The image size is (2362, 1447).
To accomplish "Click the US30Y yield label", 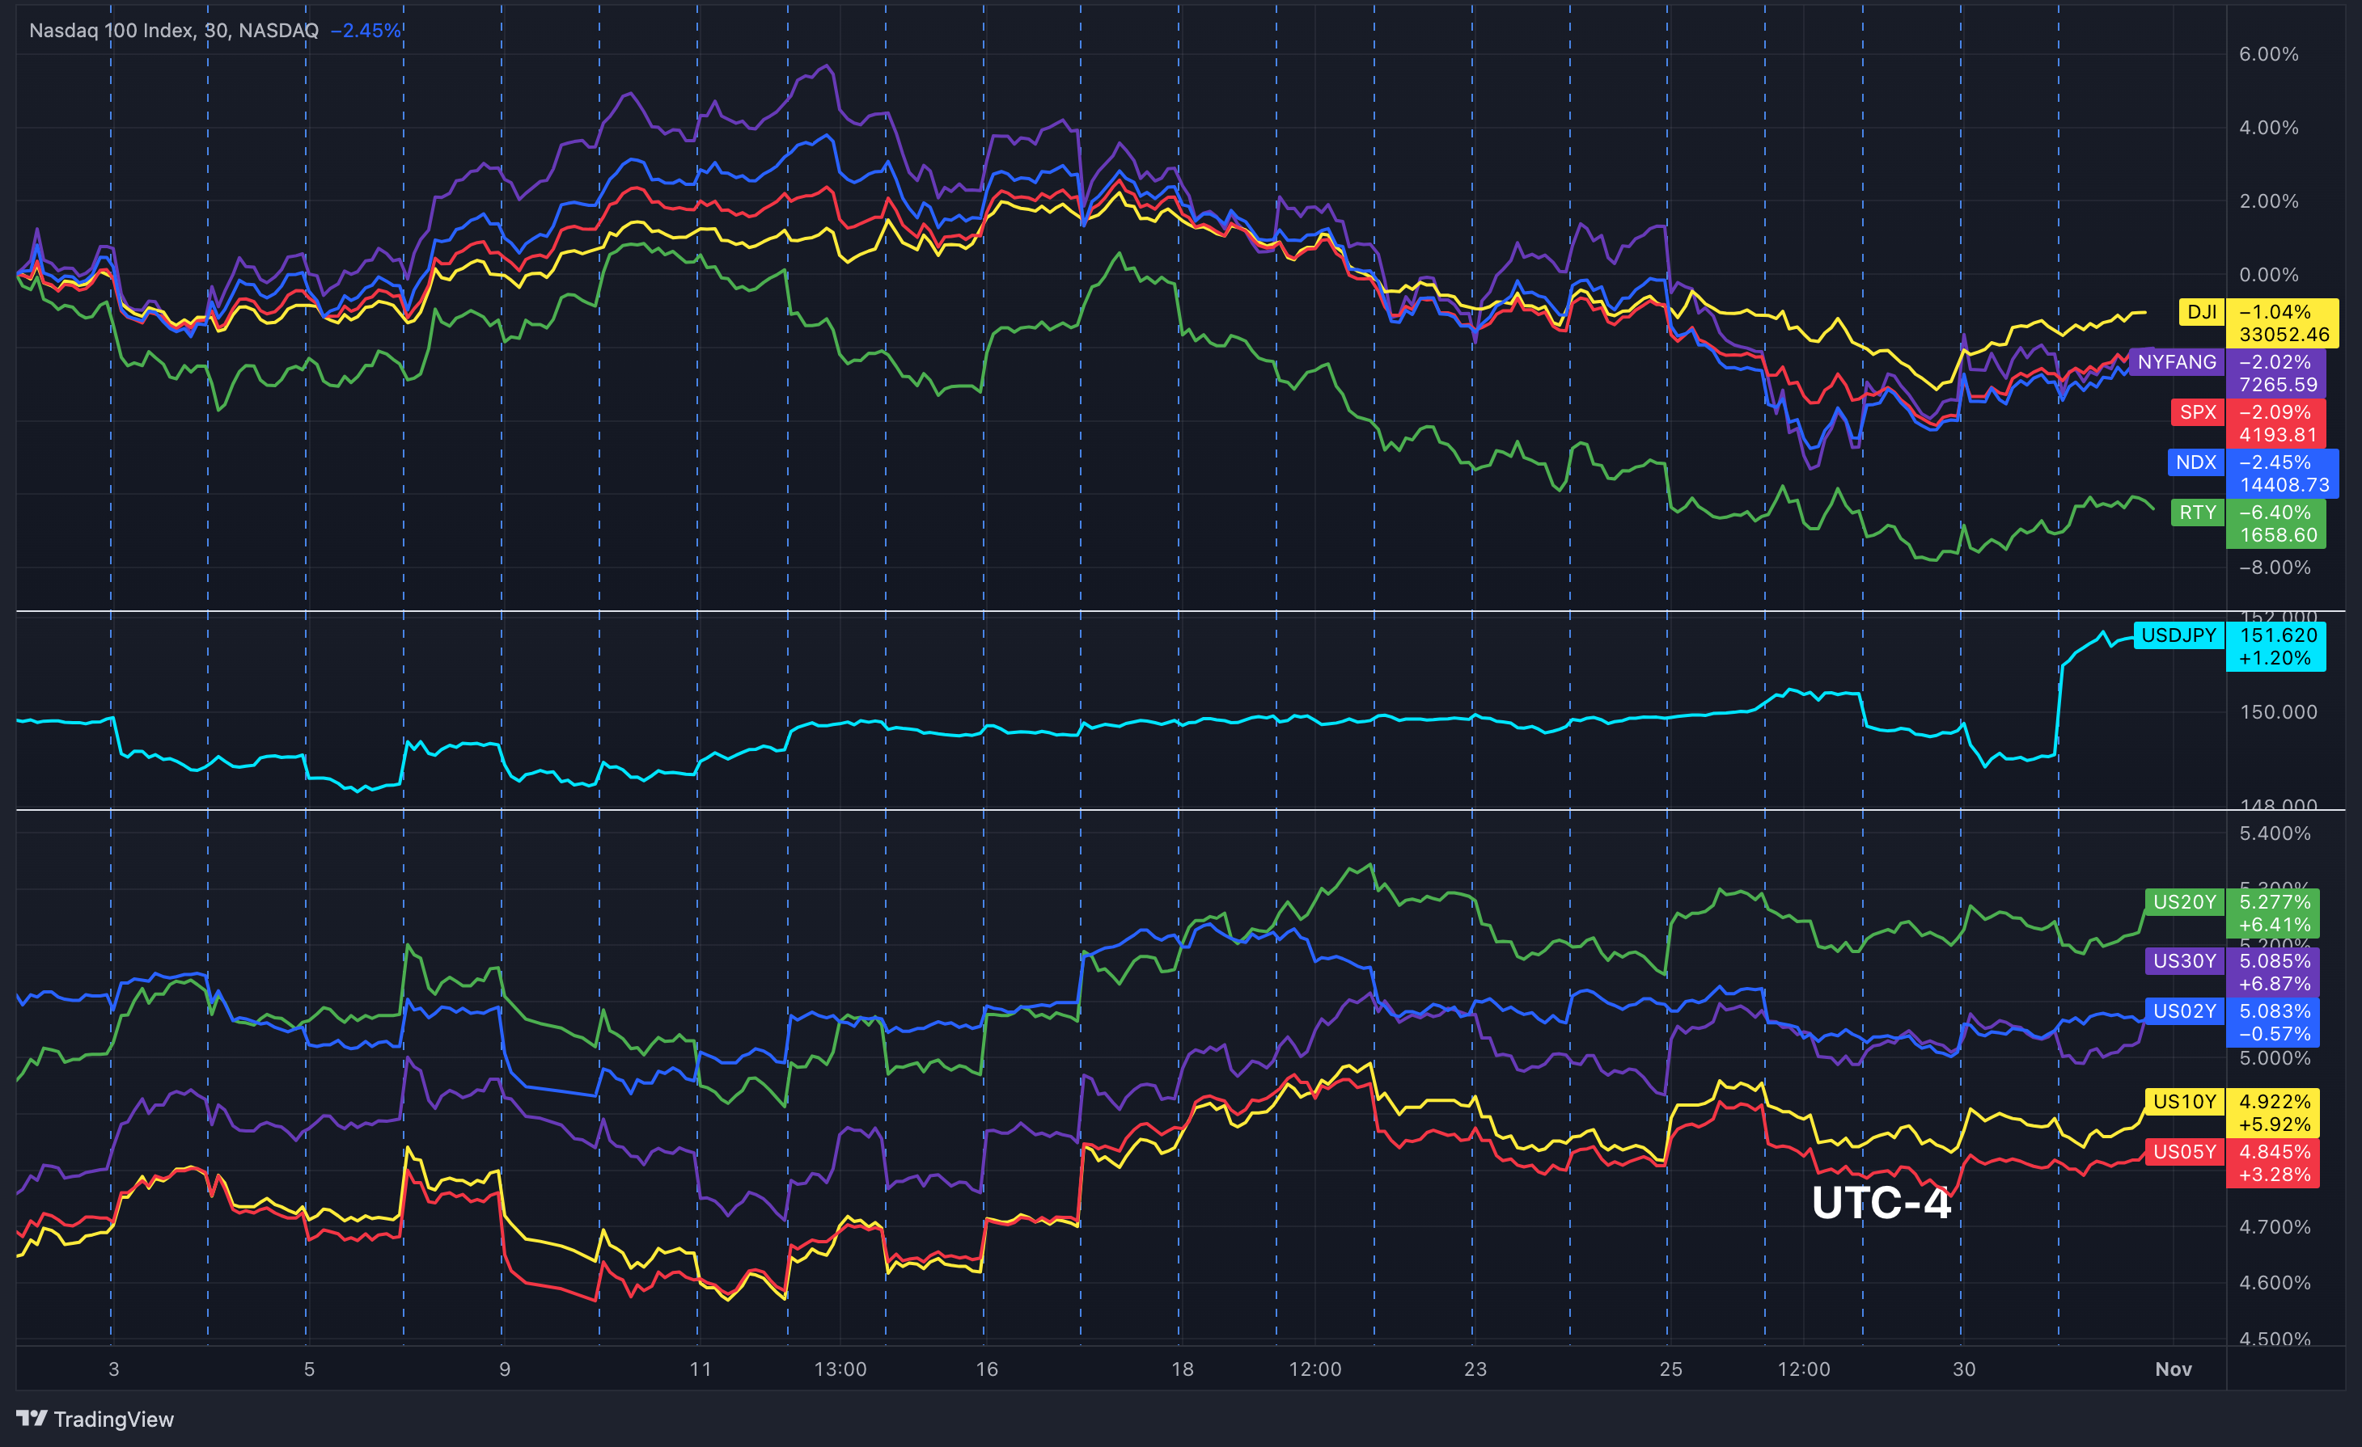I will point(2186,961).
